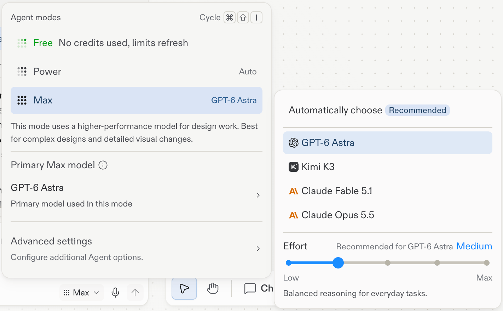Click the Max label under the slider

pos(484,278)
